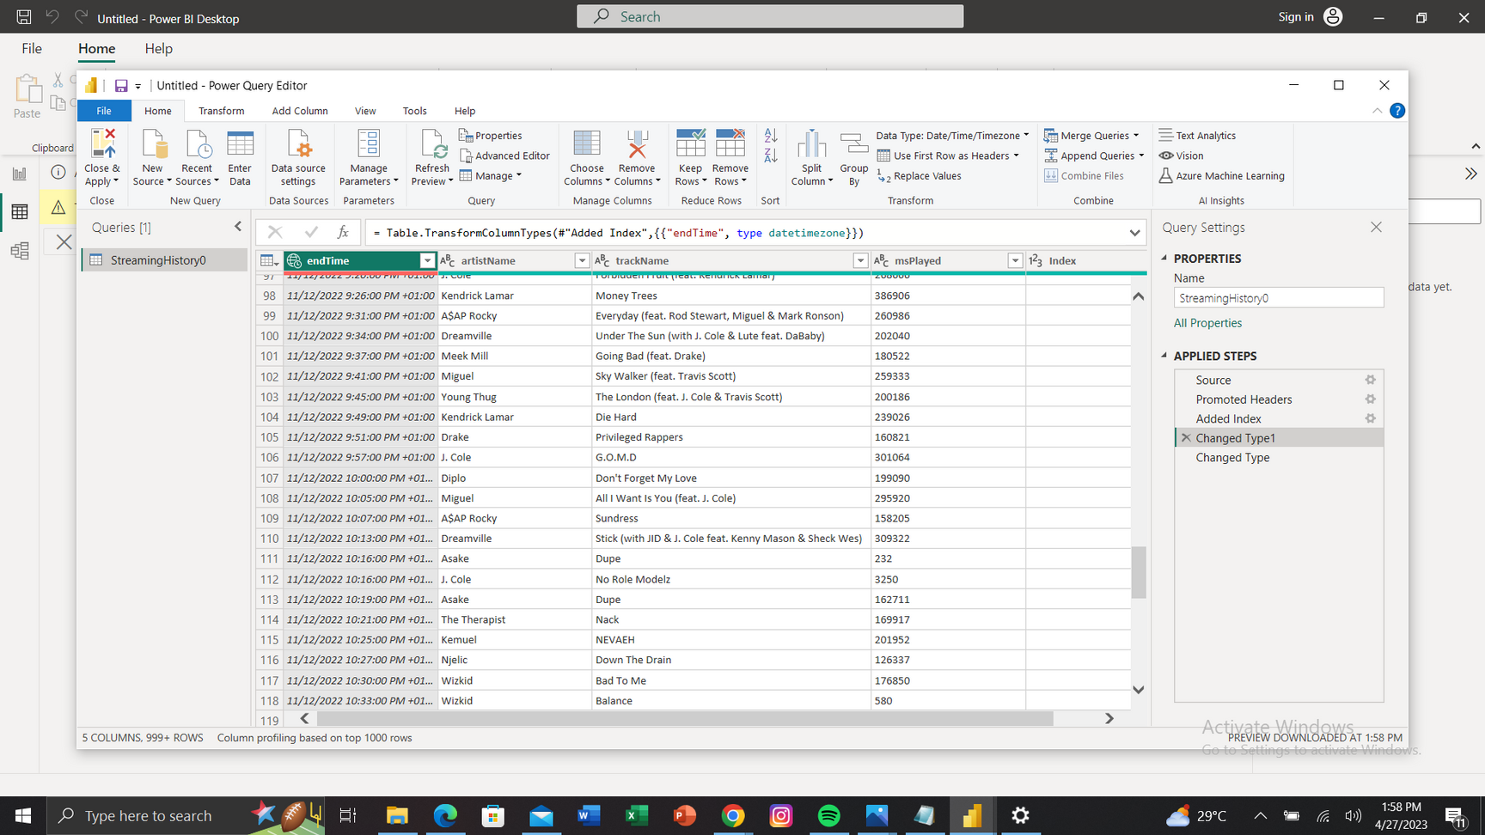Click Manage Parameters icon
The height and width of the screenshot is (835, 1485).
[x=369, y=144]
